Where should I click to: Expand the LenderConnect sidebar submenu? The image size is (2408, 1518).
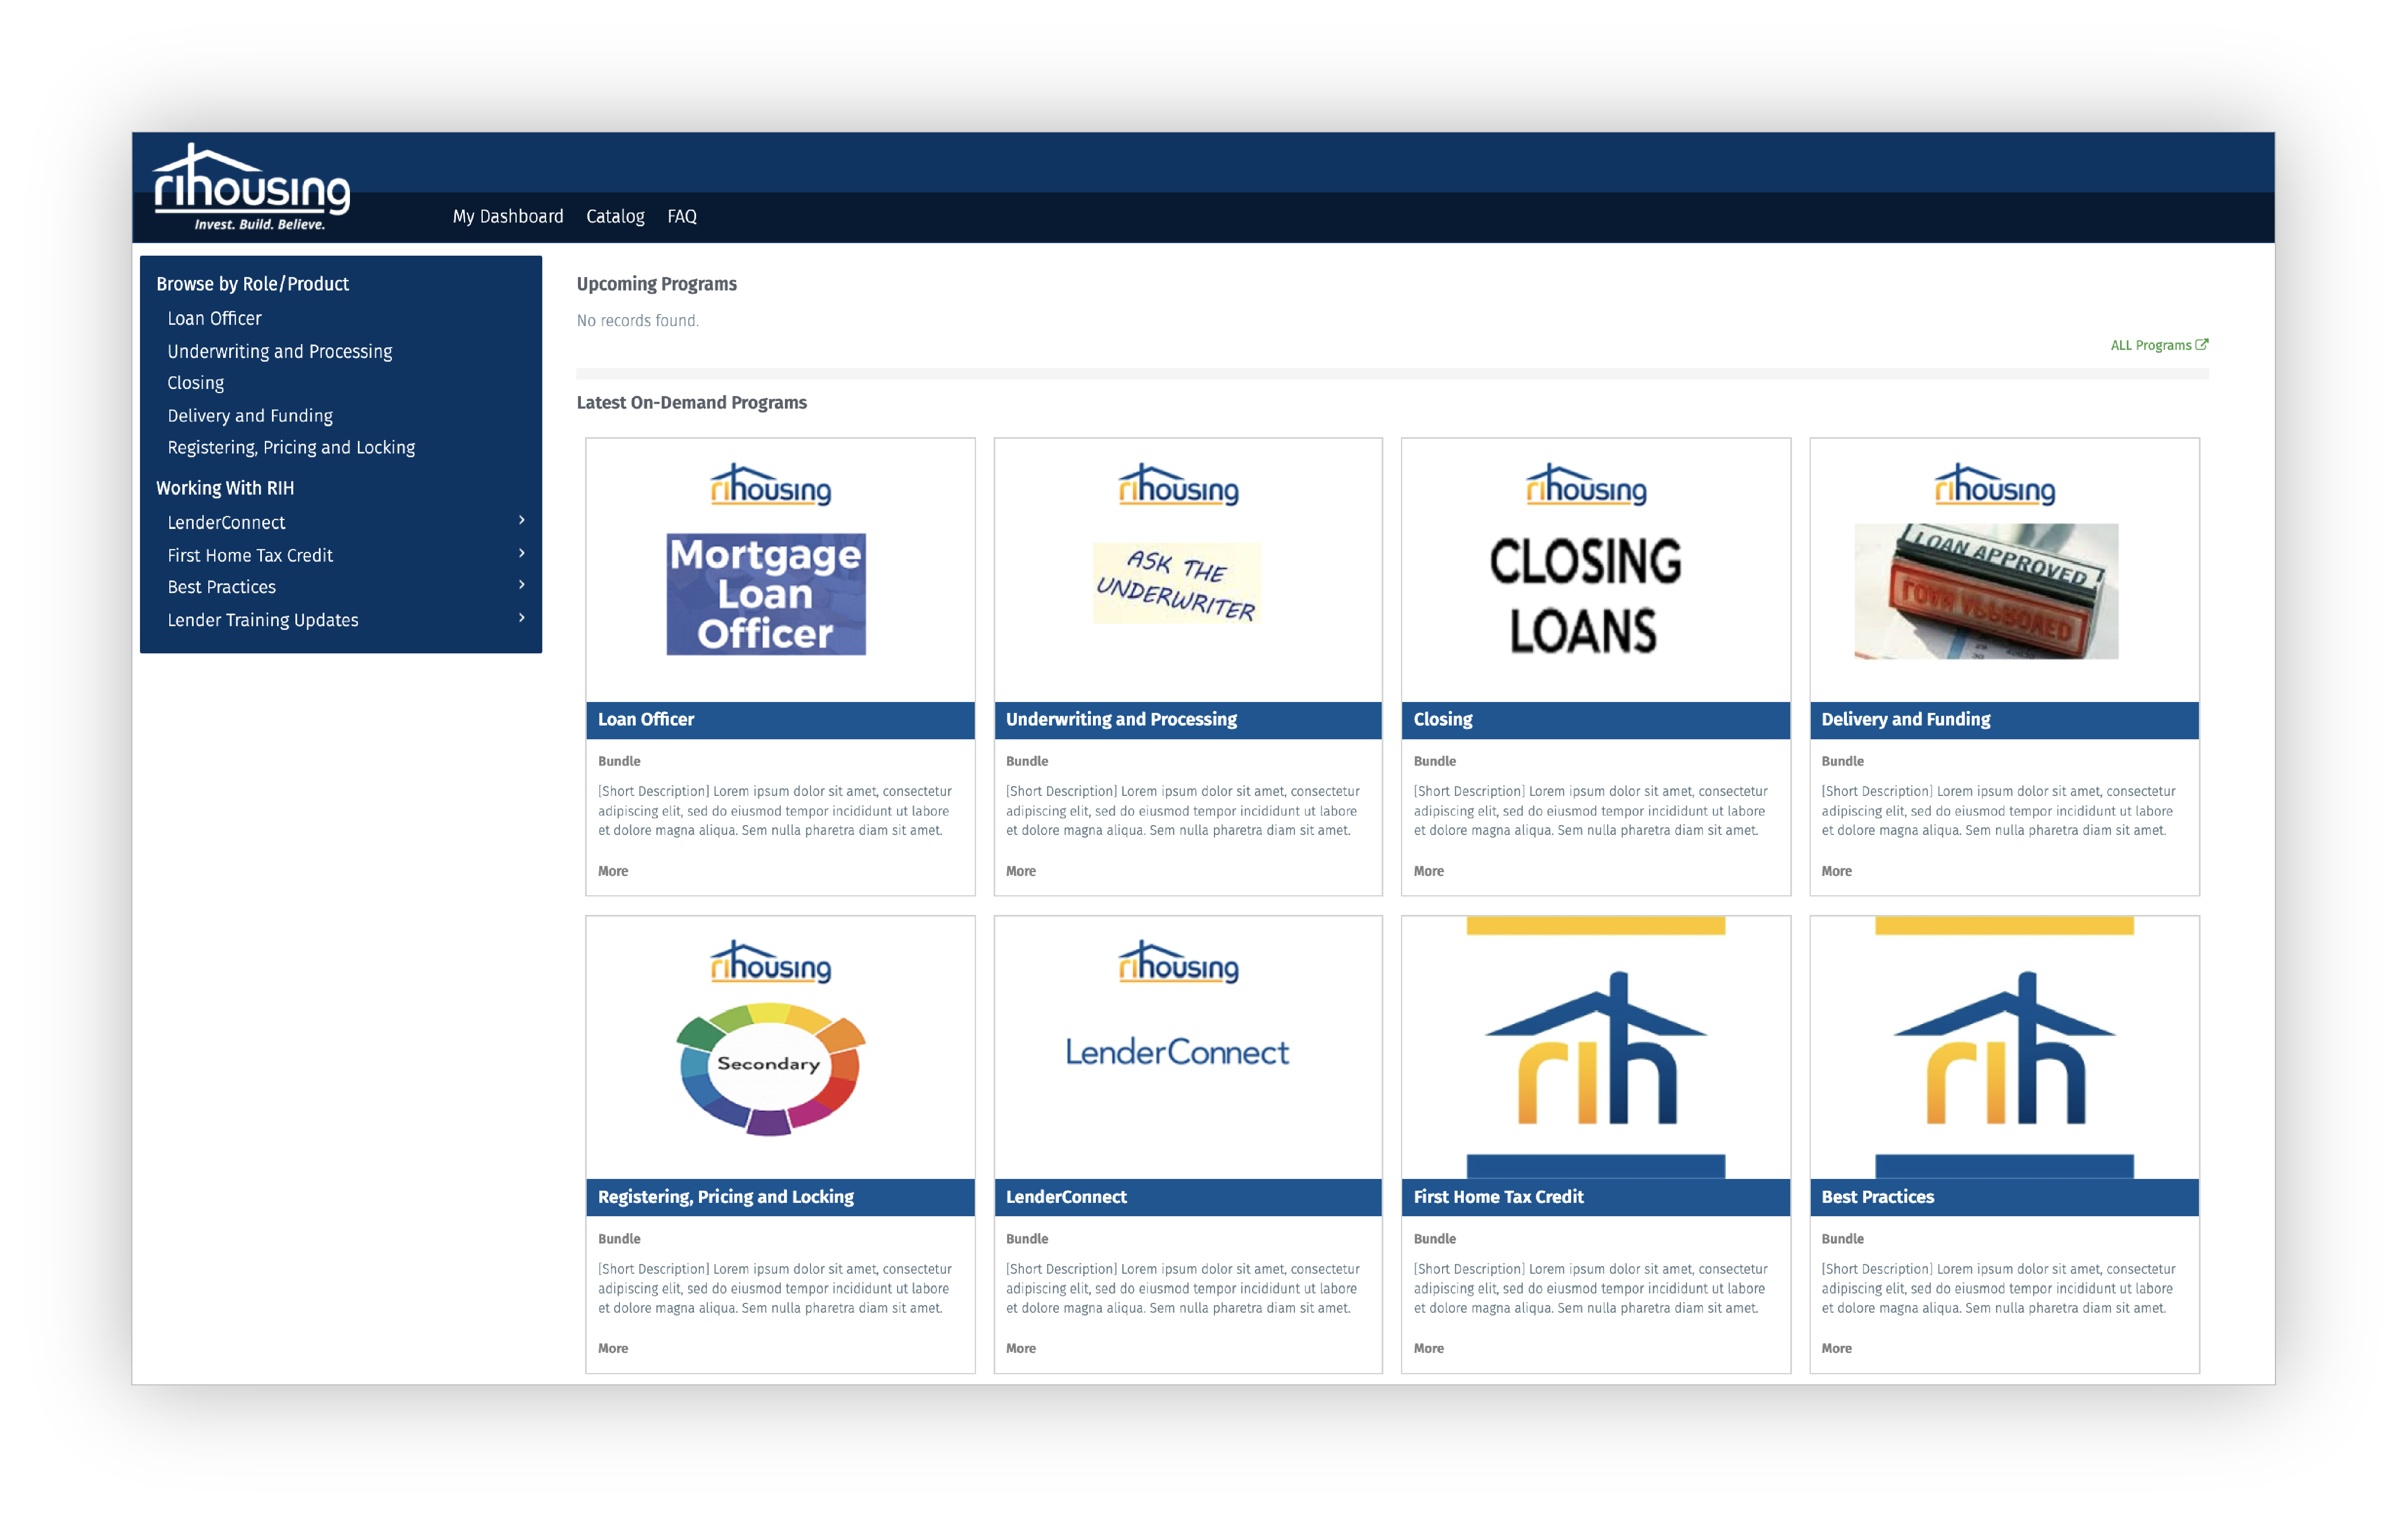[523, 521]
